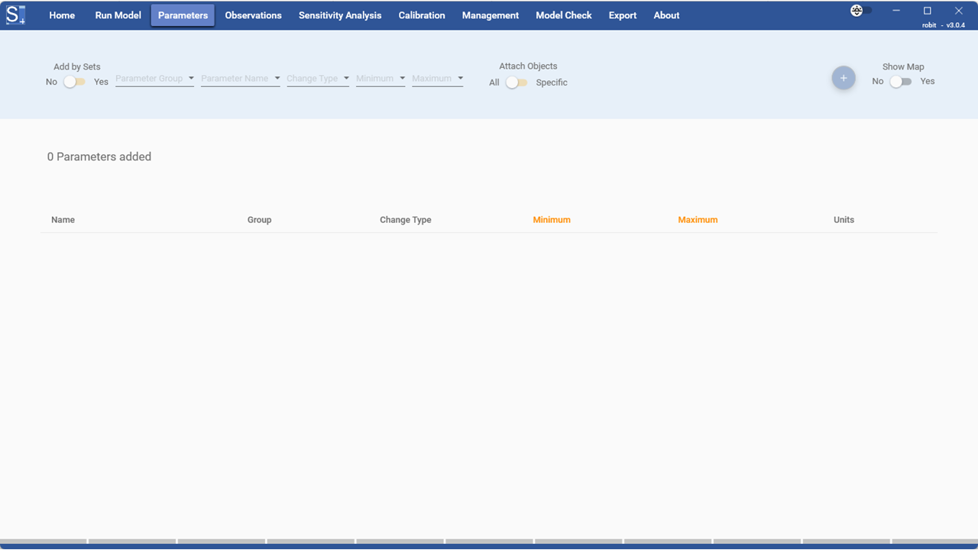This screenshot has height=550, width=978.
Task: Click the Minimum column header
Action: [x=552, y=220]
